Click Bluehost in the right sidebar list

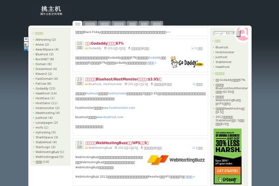click(222, 47)
